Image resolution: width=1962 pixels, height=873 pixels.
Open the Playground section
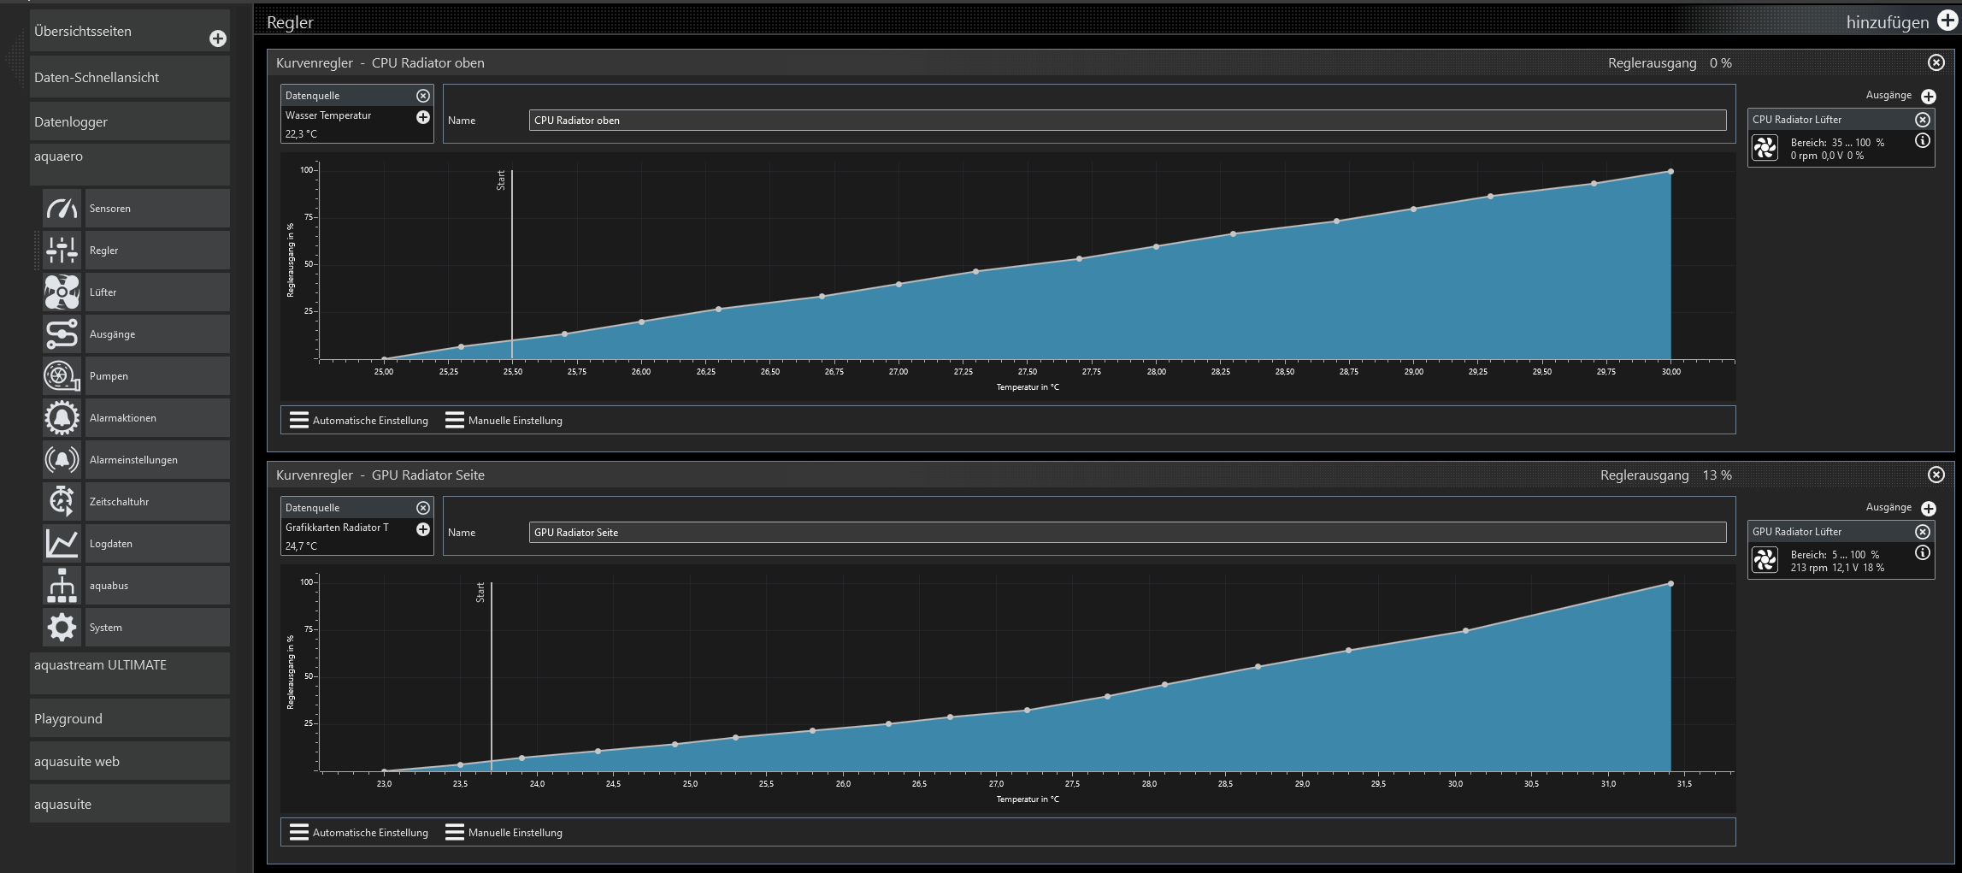(x=130, y=718)
